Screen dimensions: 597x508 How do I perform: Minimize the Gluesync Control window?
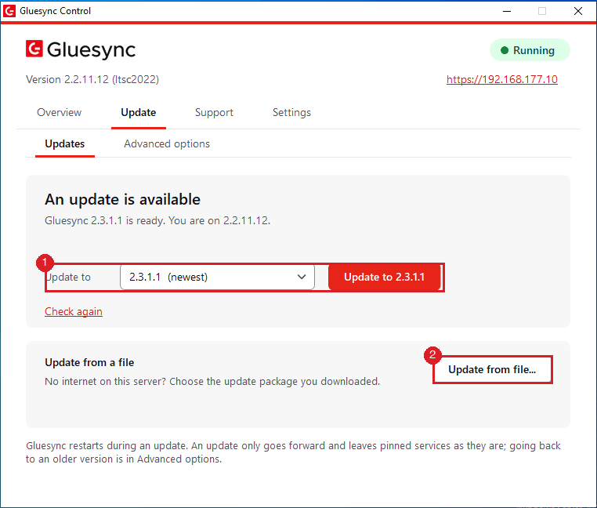[507, 11]
